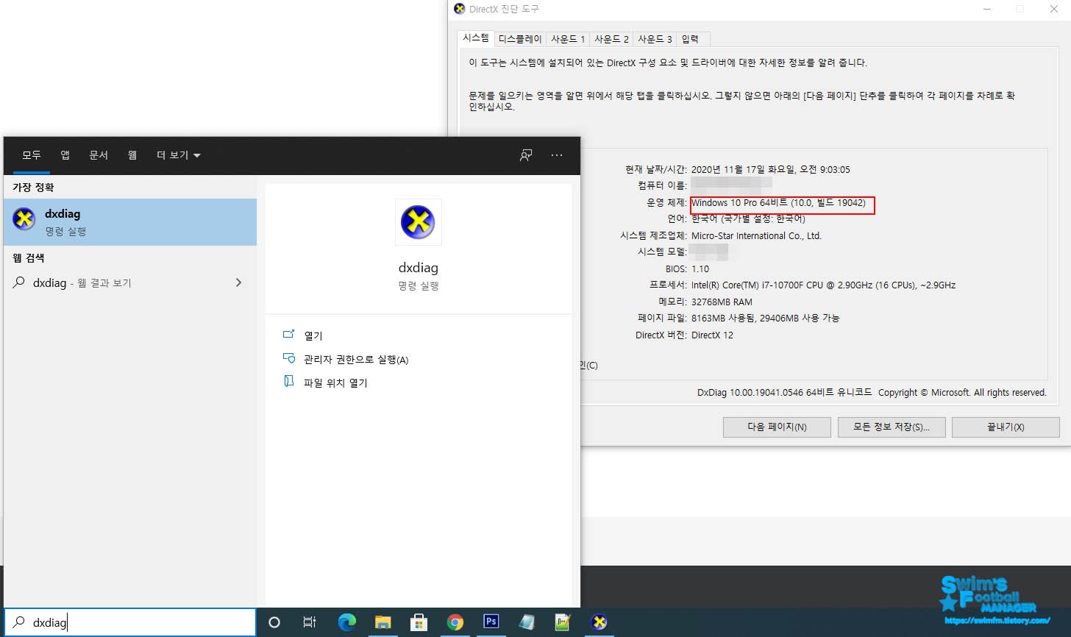Screen dimensions: 1071x637
Task: Open the 사운드 3 tab
Action: pyautogui.click(x=655, y=39)
